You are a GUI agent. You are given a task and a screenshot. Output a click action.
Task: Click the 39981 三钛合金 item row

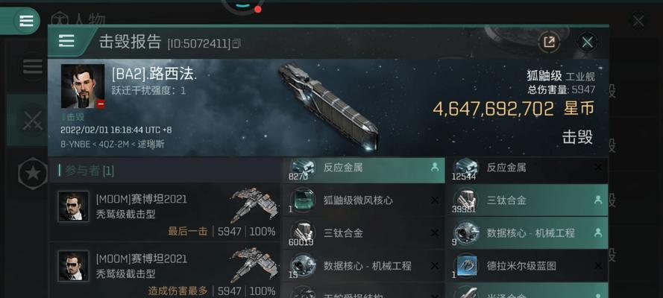pos(527,200)
